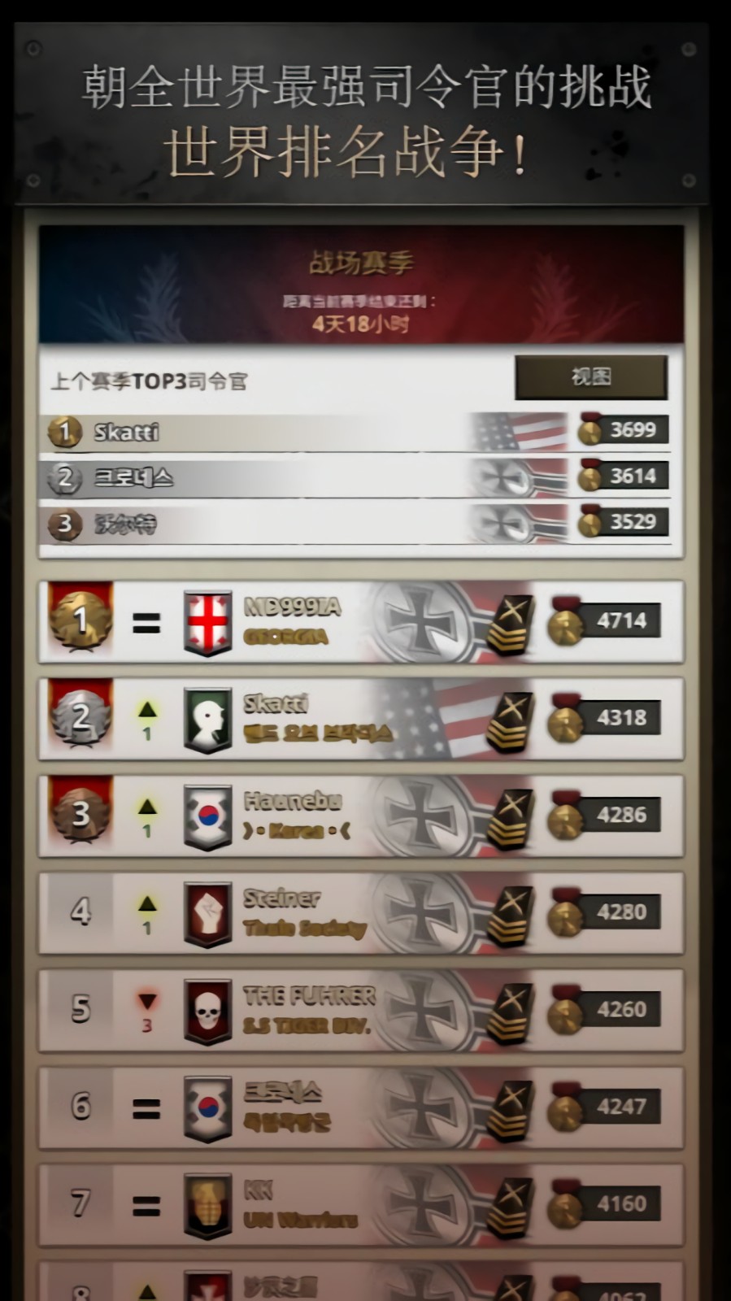Viewport: 731px width, 1301px height.
Task: Click the silver rank 2 medal badge
Action: coord(80,718)
